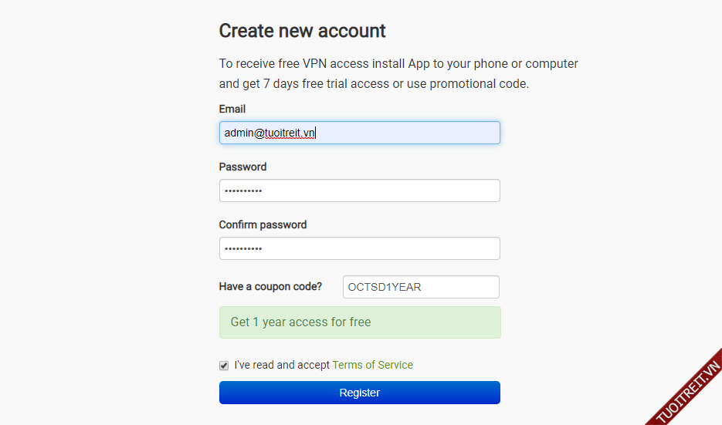Focus the Password input field
The width and height of the screenshot is (722, 425).
tap(359, 191)
